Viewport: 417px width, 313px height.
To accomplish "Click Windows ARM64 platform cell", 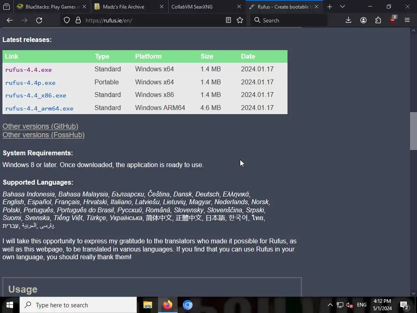I will click(160, 108).
